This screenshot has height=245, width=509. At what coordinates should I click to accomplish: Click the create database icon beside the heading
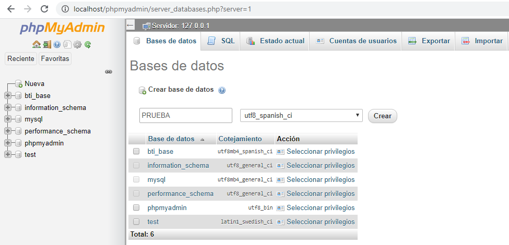tap(143, 90)
